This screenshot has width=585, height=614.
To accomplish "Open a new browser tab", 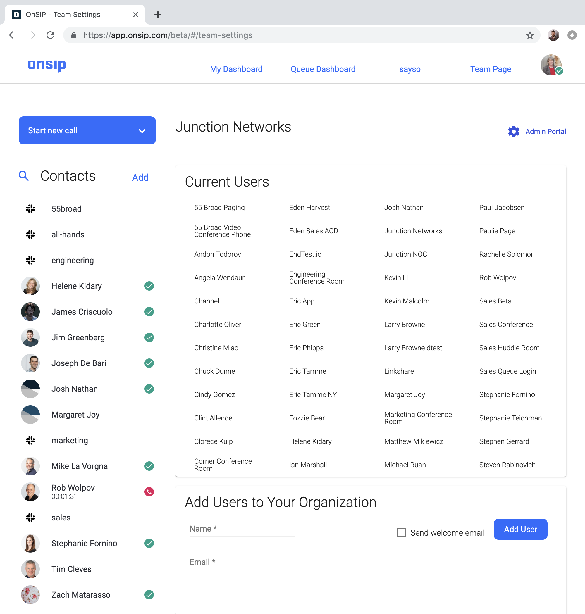I will tap(158, 15).
